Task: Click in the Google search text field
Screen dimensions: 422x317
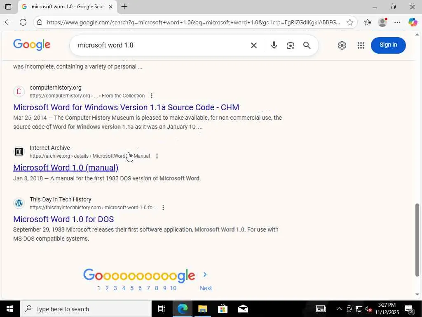Action: (x=162, y=45)
